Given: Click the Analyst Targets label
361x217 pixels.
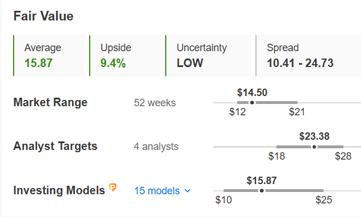Looking at the screenshot, I should pos(55,147).
